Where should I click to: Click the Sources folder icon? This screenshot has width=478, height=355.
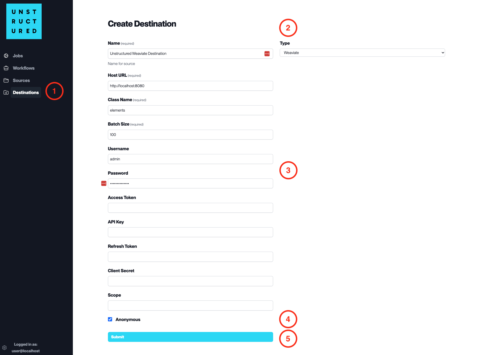(x=6, y=80)
